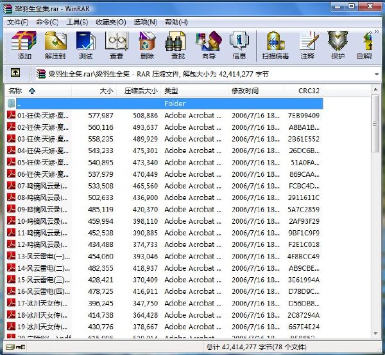
Task: Select the file 18·冰川天女传
Action: coord(42,315)
